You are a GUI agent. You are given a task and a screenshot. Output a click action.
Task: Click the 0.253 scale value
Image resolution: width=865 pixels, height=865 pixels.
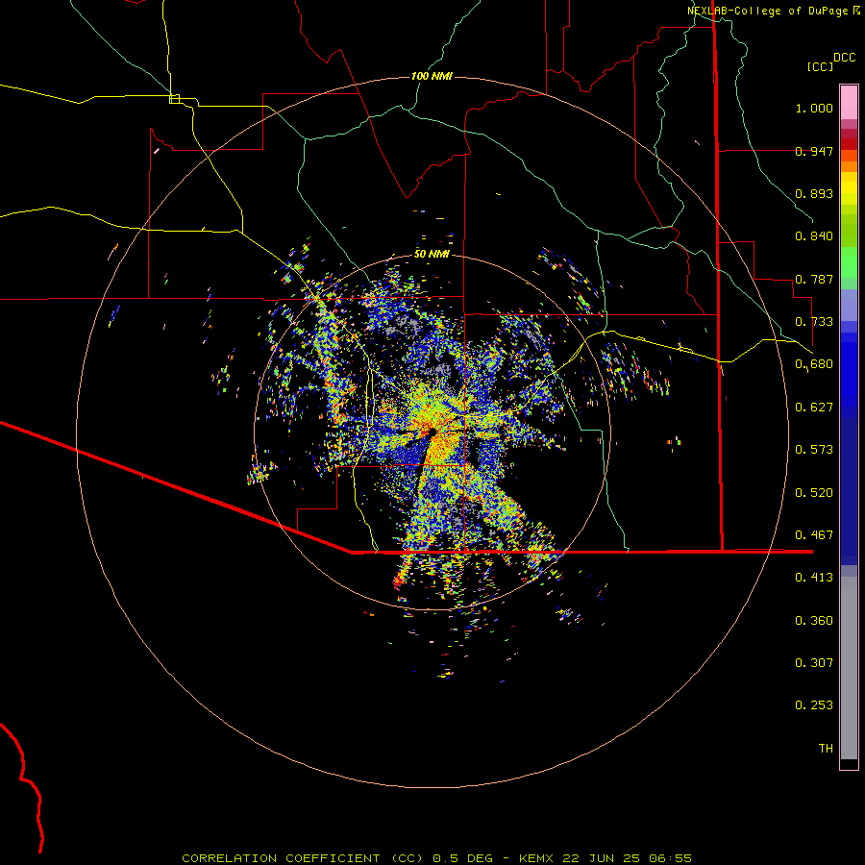coord(814,705)
